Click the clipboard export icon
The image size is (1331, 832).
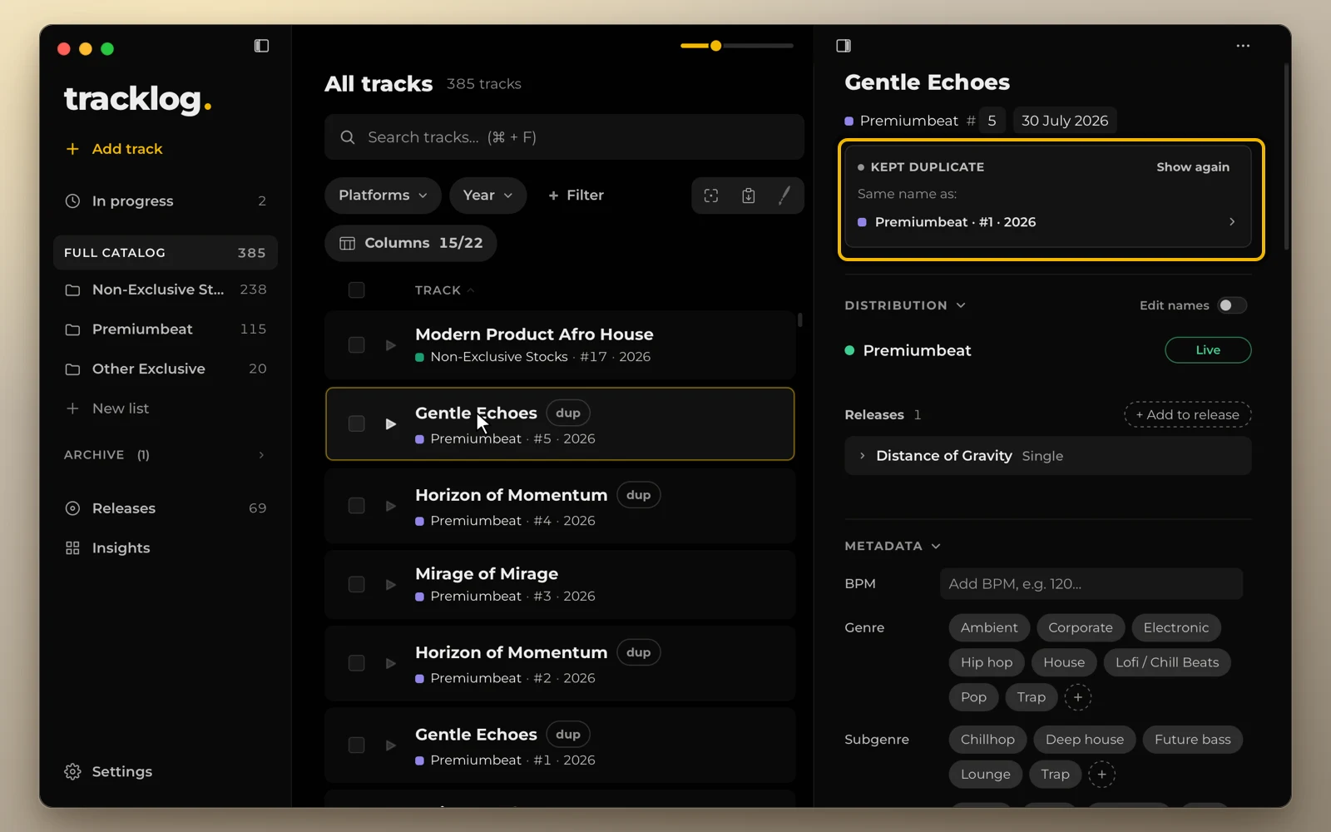click(x=749, y=196)
